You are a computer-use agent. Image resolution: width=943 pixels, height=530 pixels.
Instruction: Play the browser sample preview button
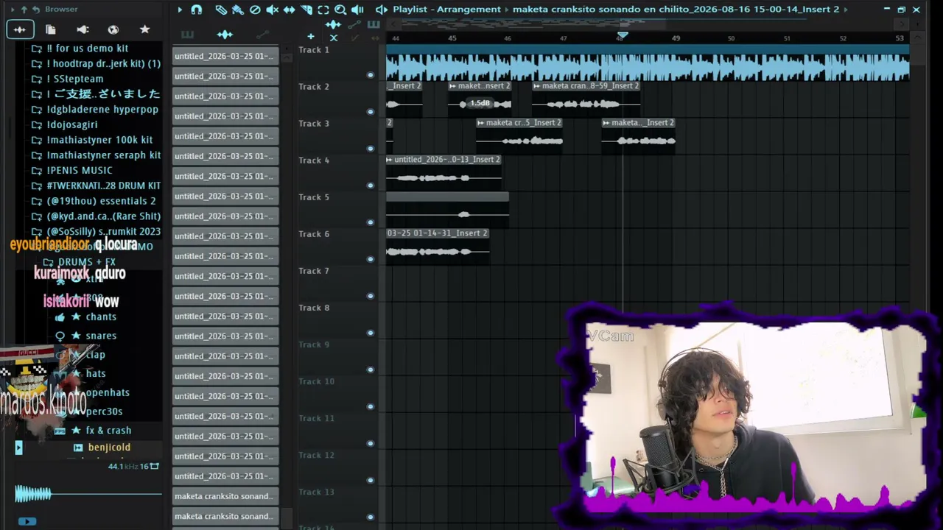[x=27, y=521]
